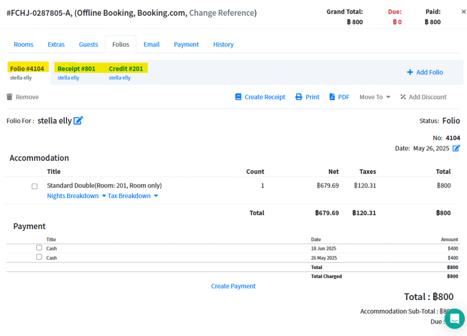Viewport: 467px width, 336px height.
Task: Edit the Folio For guest name icon
Action: pos(78,121)
